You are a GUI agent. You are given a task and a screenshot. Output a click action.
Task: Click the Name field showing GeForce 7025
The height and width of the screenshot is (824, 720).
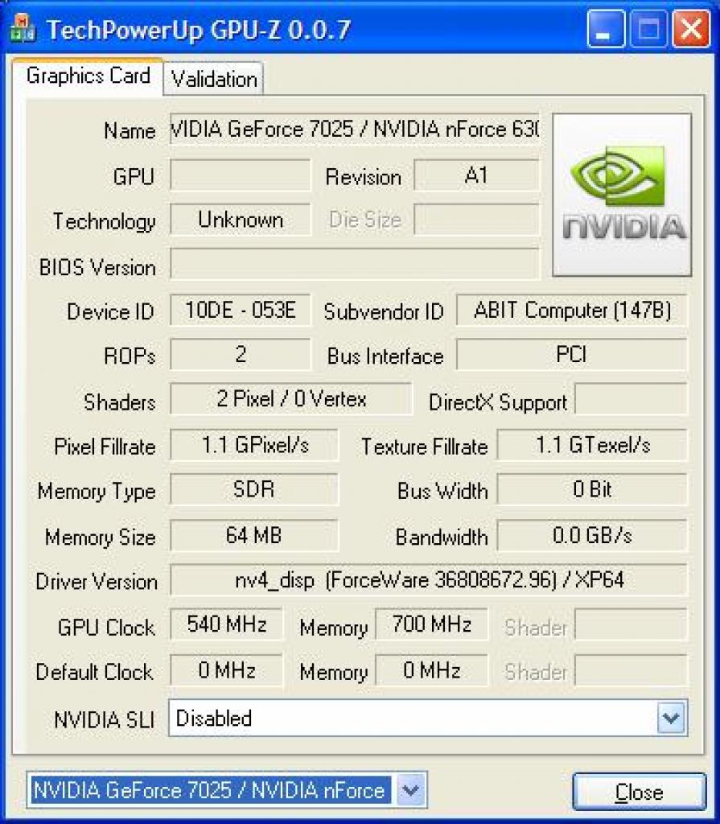click(355, 129)
